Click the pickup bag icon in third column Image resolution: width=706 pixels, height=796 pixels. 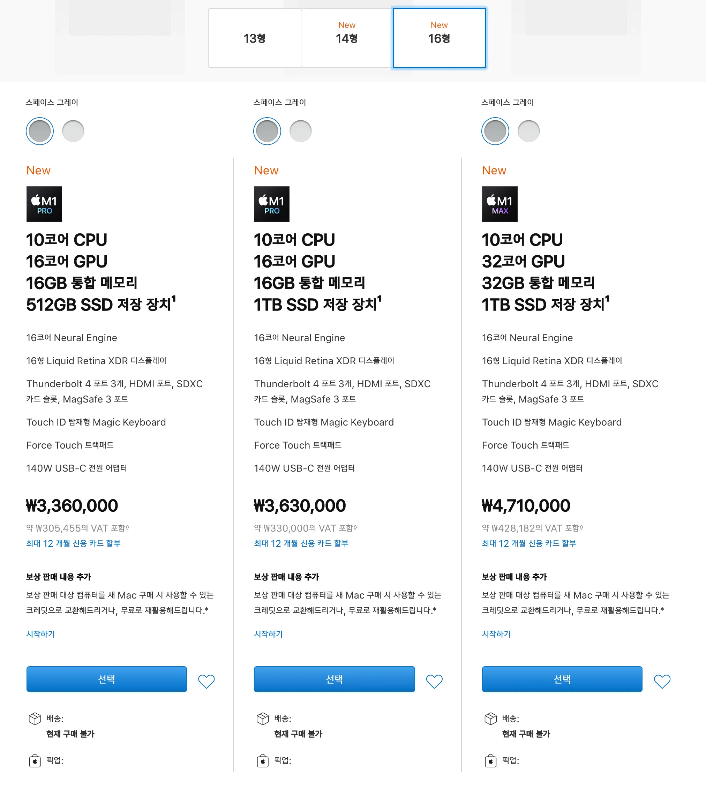click(x=491, y=760)
